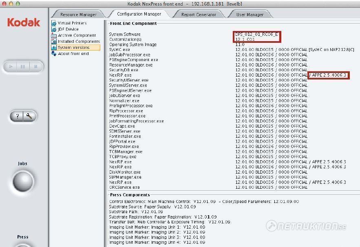360x247 pixels.
Task: Click the Substrate Path version line
Action: pyautogui.click(x=136, y=212)
